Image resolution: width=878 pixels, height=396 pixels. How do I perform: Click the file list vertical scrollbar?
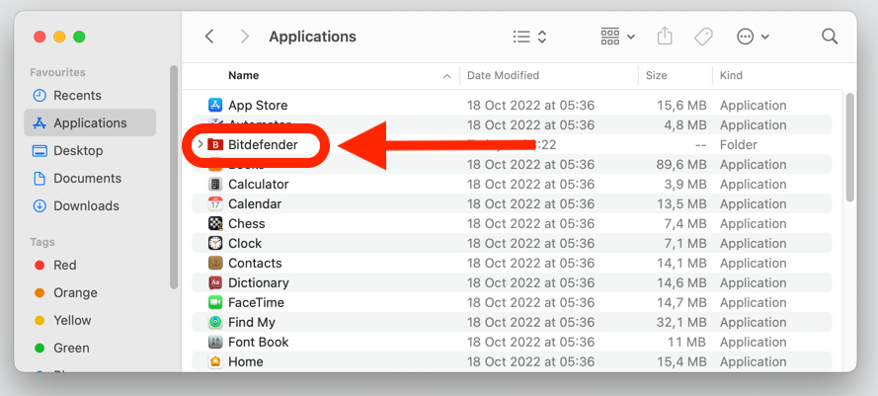tap(849, 147)
